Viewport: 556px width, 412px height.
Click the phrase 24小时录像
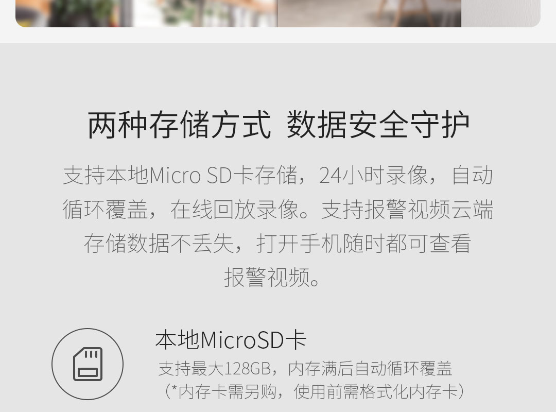(x=373, y=175)
